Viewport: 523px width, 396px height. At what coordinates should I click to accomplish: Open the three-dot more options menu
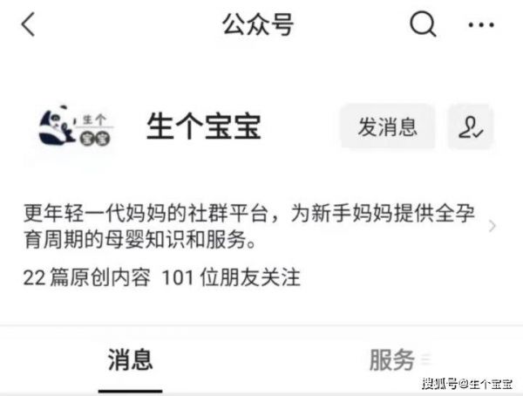point(481,24)
